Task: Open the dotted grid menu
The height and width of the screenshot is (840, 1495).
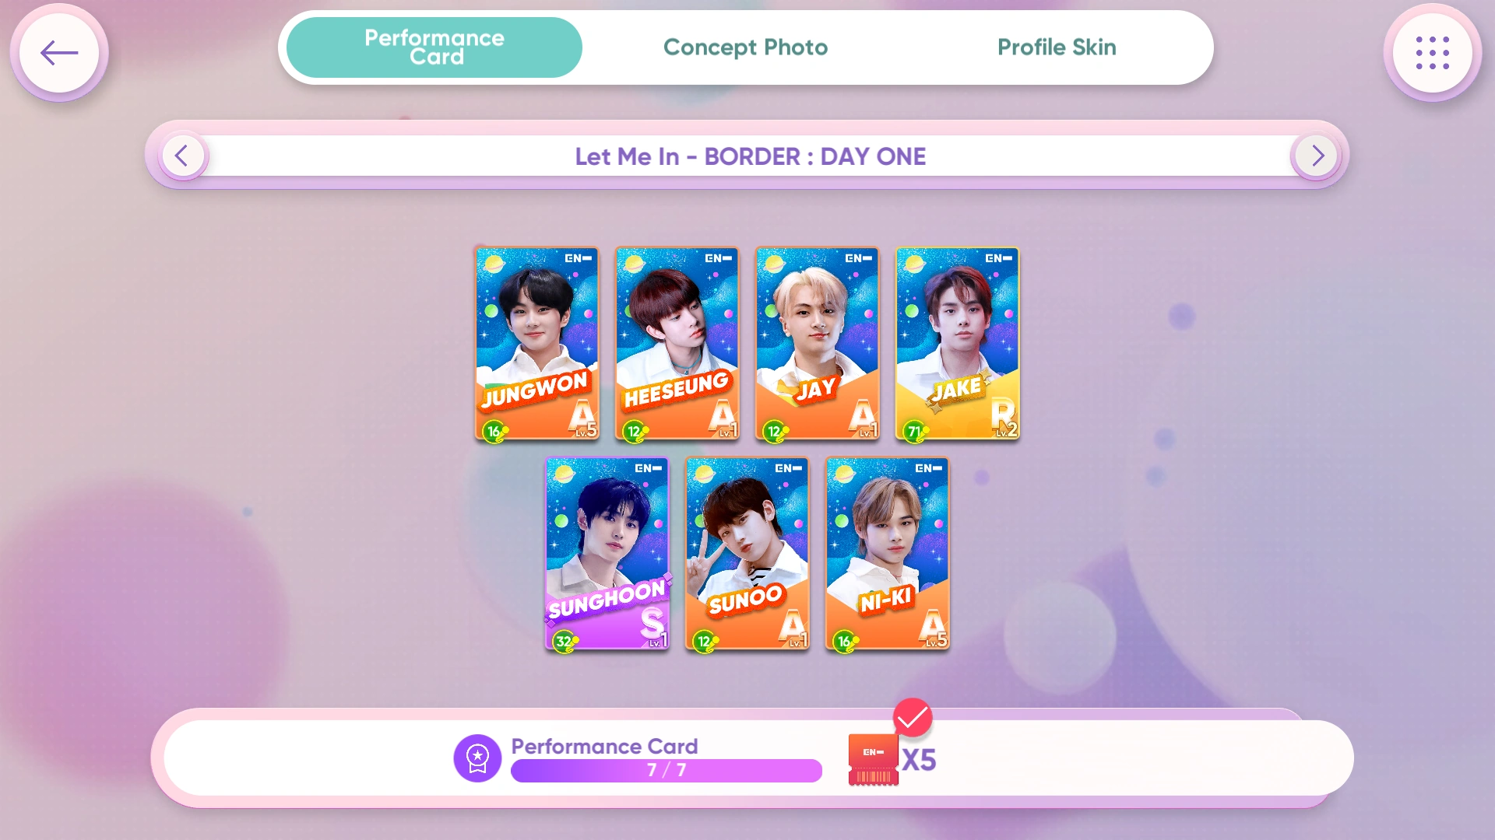Action: point(1433,53)
